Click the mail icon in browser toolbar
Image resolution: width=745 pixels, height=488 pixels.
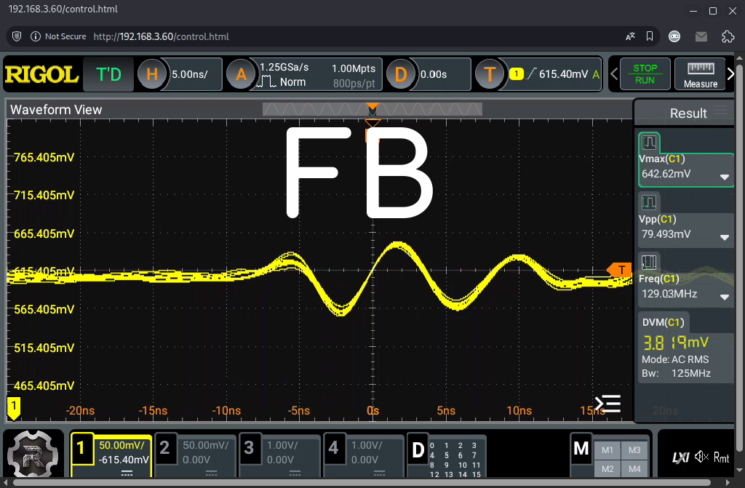click(701, 36)
